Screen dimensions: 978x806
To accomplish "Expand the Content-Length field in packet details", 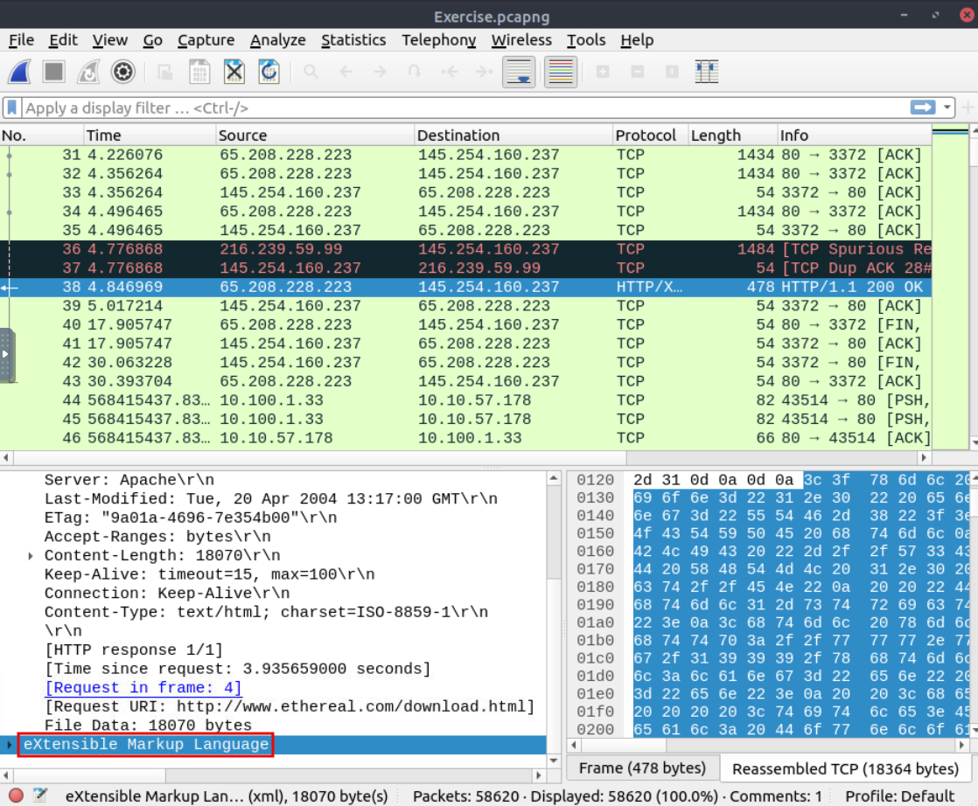I will (31, 556).
